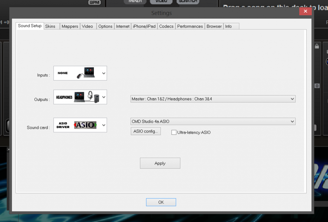Screen dimensions: 328x222
Task: Open the Sound Setup tab
Action: click(30, 26)
